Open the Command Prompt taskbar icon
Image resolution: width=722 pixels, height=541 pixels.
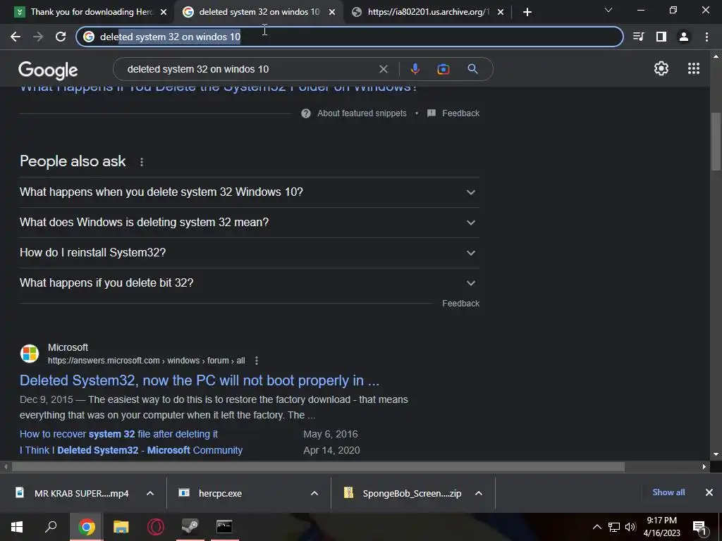[x=224, y=527]
